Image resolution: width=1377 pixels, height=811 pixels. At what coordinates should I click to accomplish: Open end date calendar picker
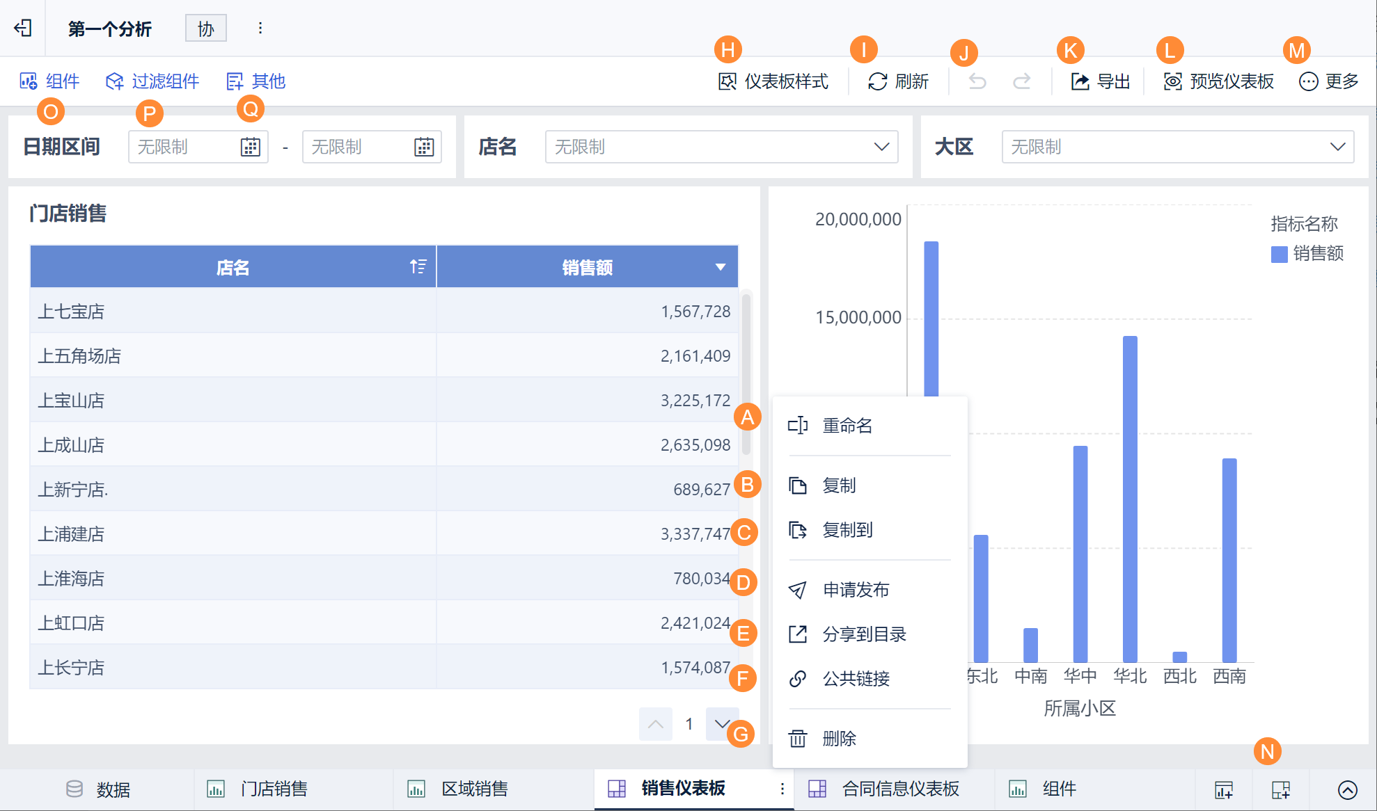coord(424,147)
